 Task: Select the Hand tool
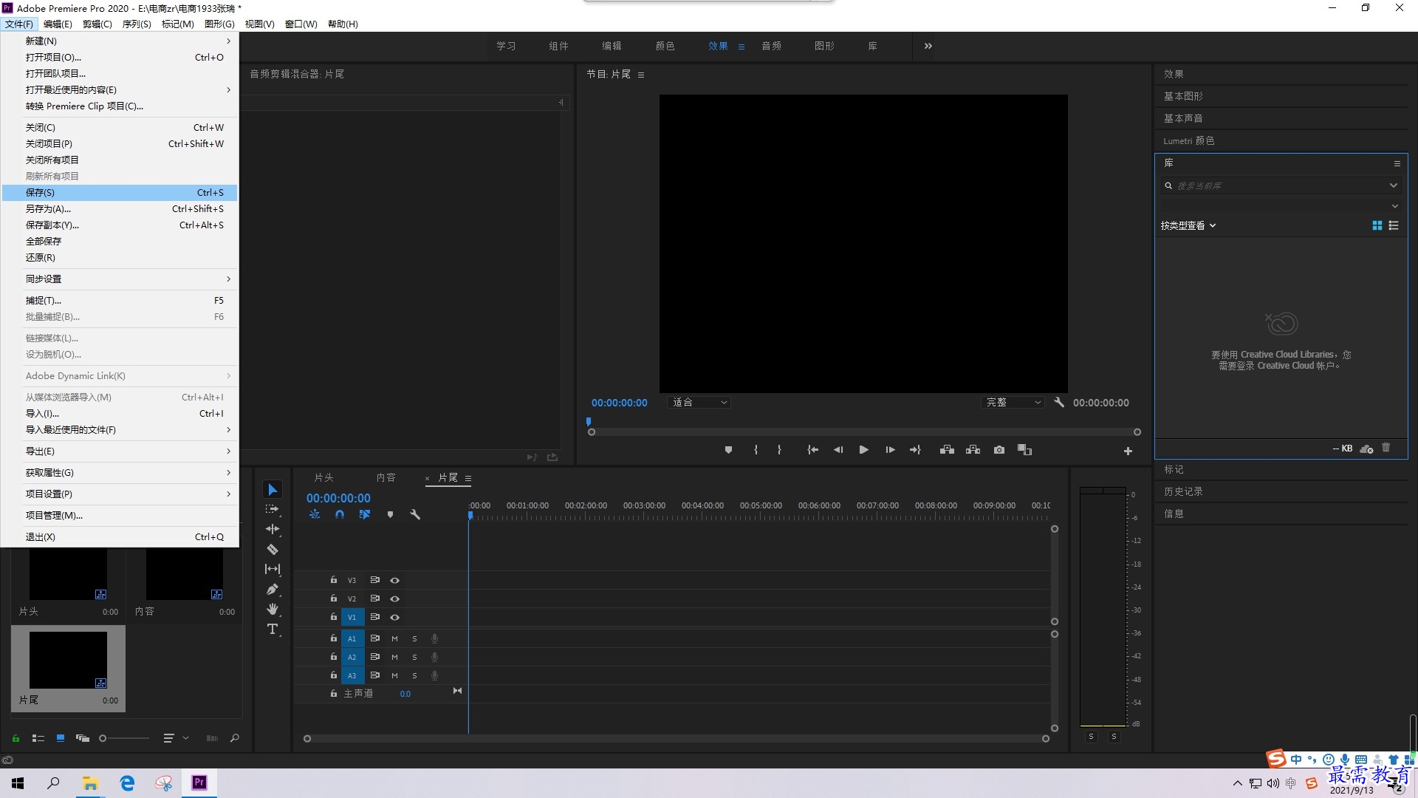click(x=273, y=609)
